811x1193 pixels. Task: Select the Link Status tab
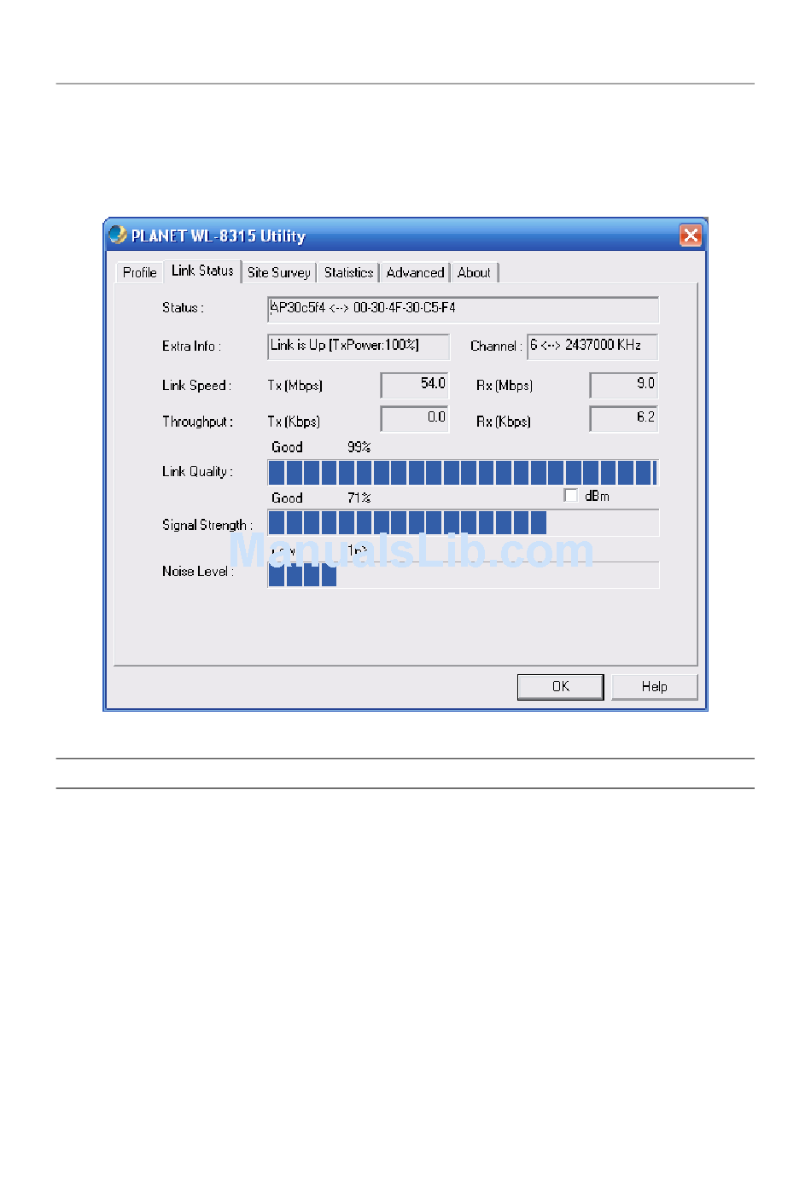(x=202, y=271)
